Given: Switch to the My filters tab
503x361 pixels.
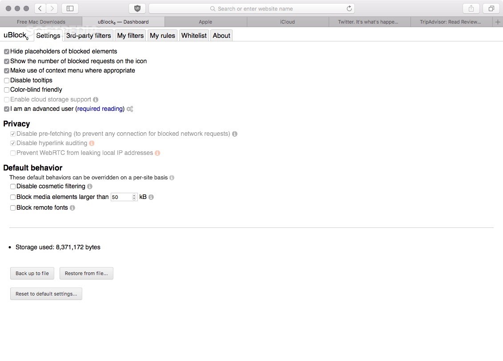Looking at the screenshot, I should click(130, 35).
